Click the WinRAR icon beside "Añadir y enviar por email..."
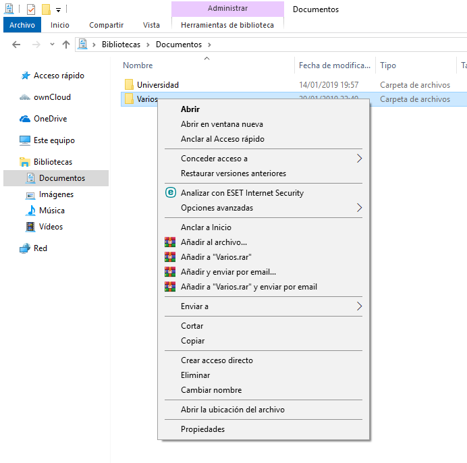This screenshot has height=463, width=467. [170, 271]
